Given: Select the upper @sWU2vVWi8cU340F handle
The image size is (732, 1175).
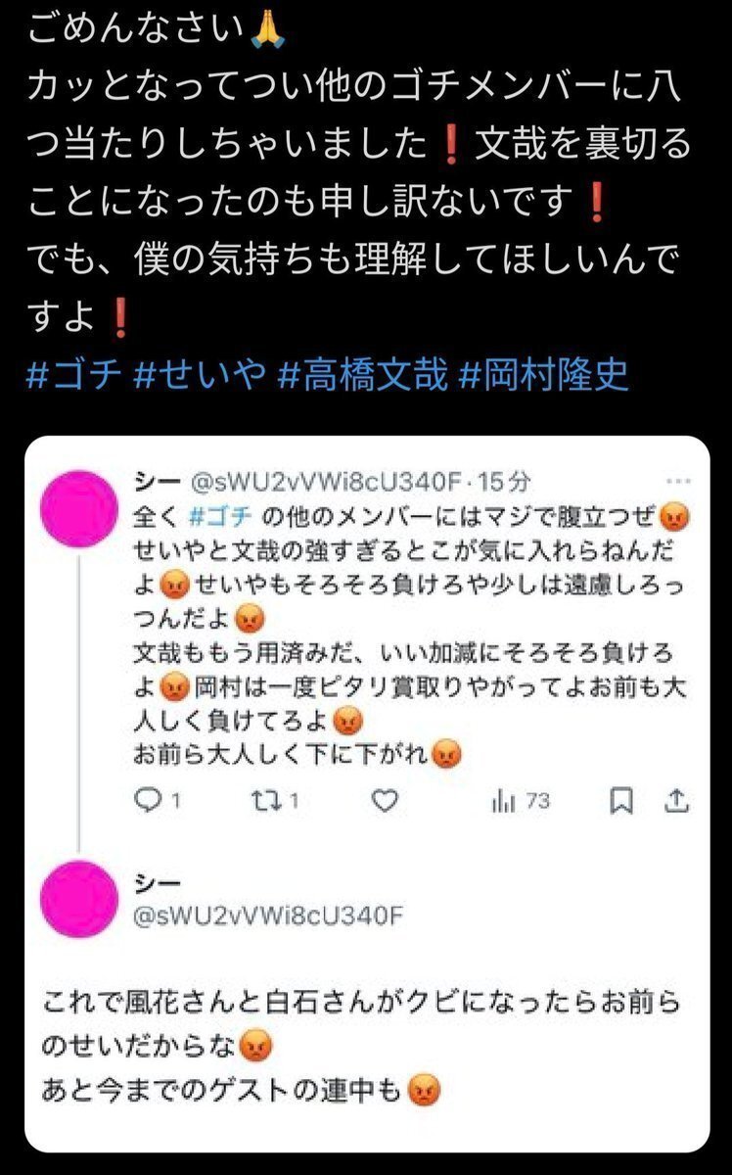Looking at the screenshot, I should point(322,481).
